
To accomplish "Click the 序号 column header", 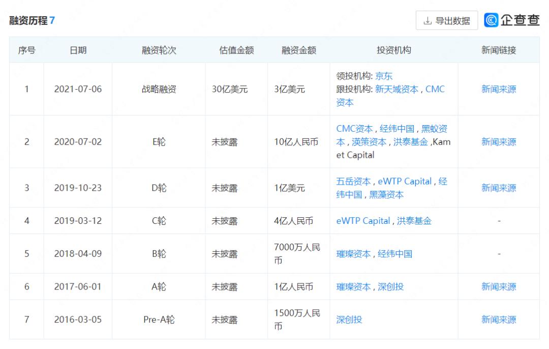I will 26,50.
